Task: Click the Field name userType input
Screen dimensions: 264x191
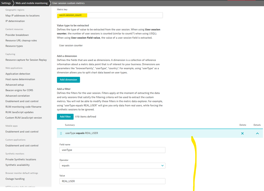Action: tap(112, 150)
